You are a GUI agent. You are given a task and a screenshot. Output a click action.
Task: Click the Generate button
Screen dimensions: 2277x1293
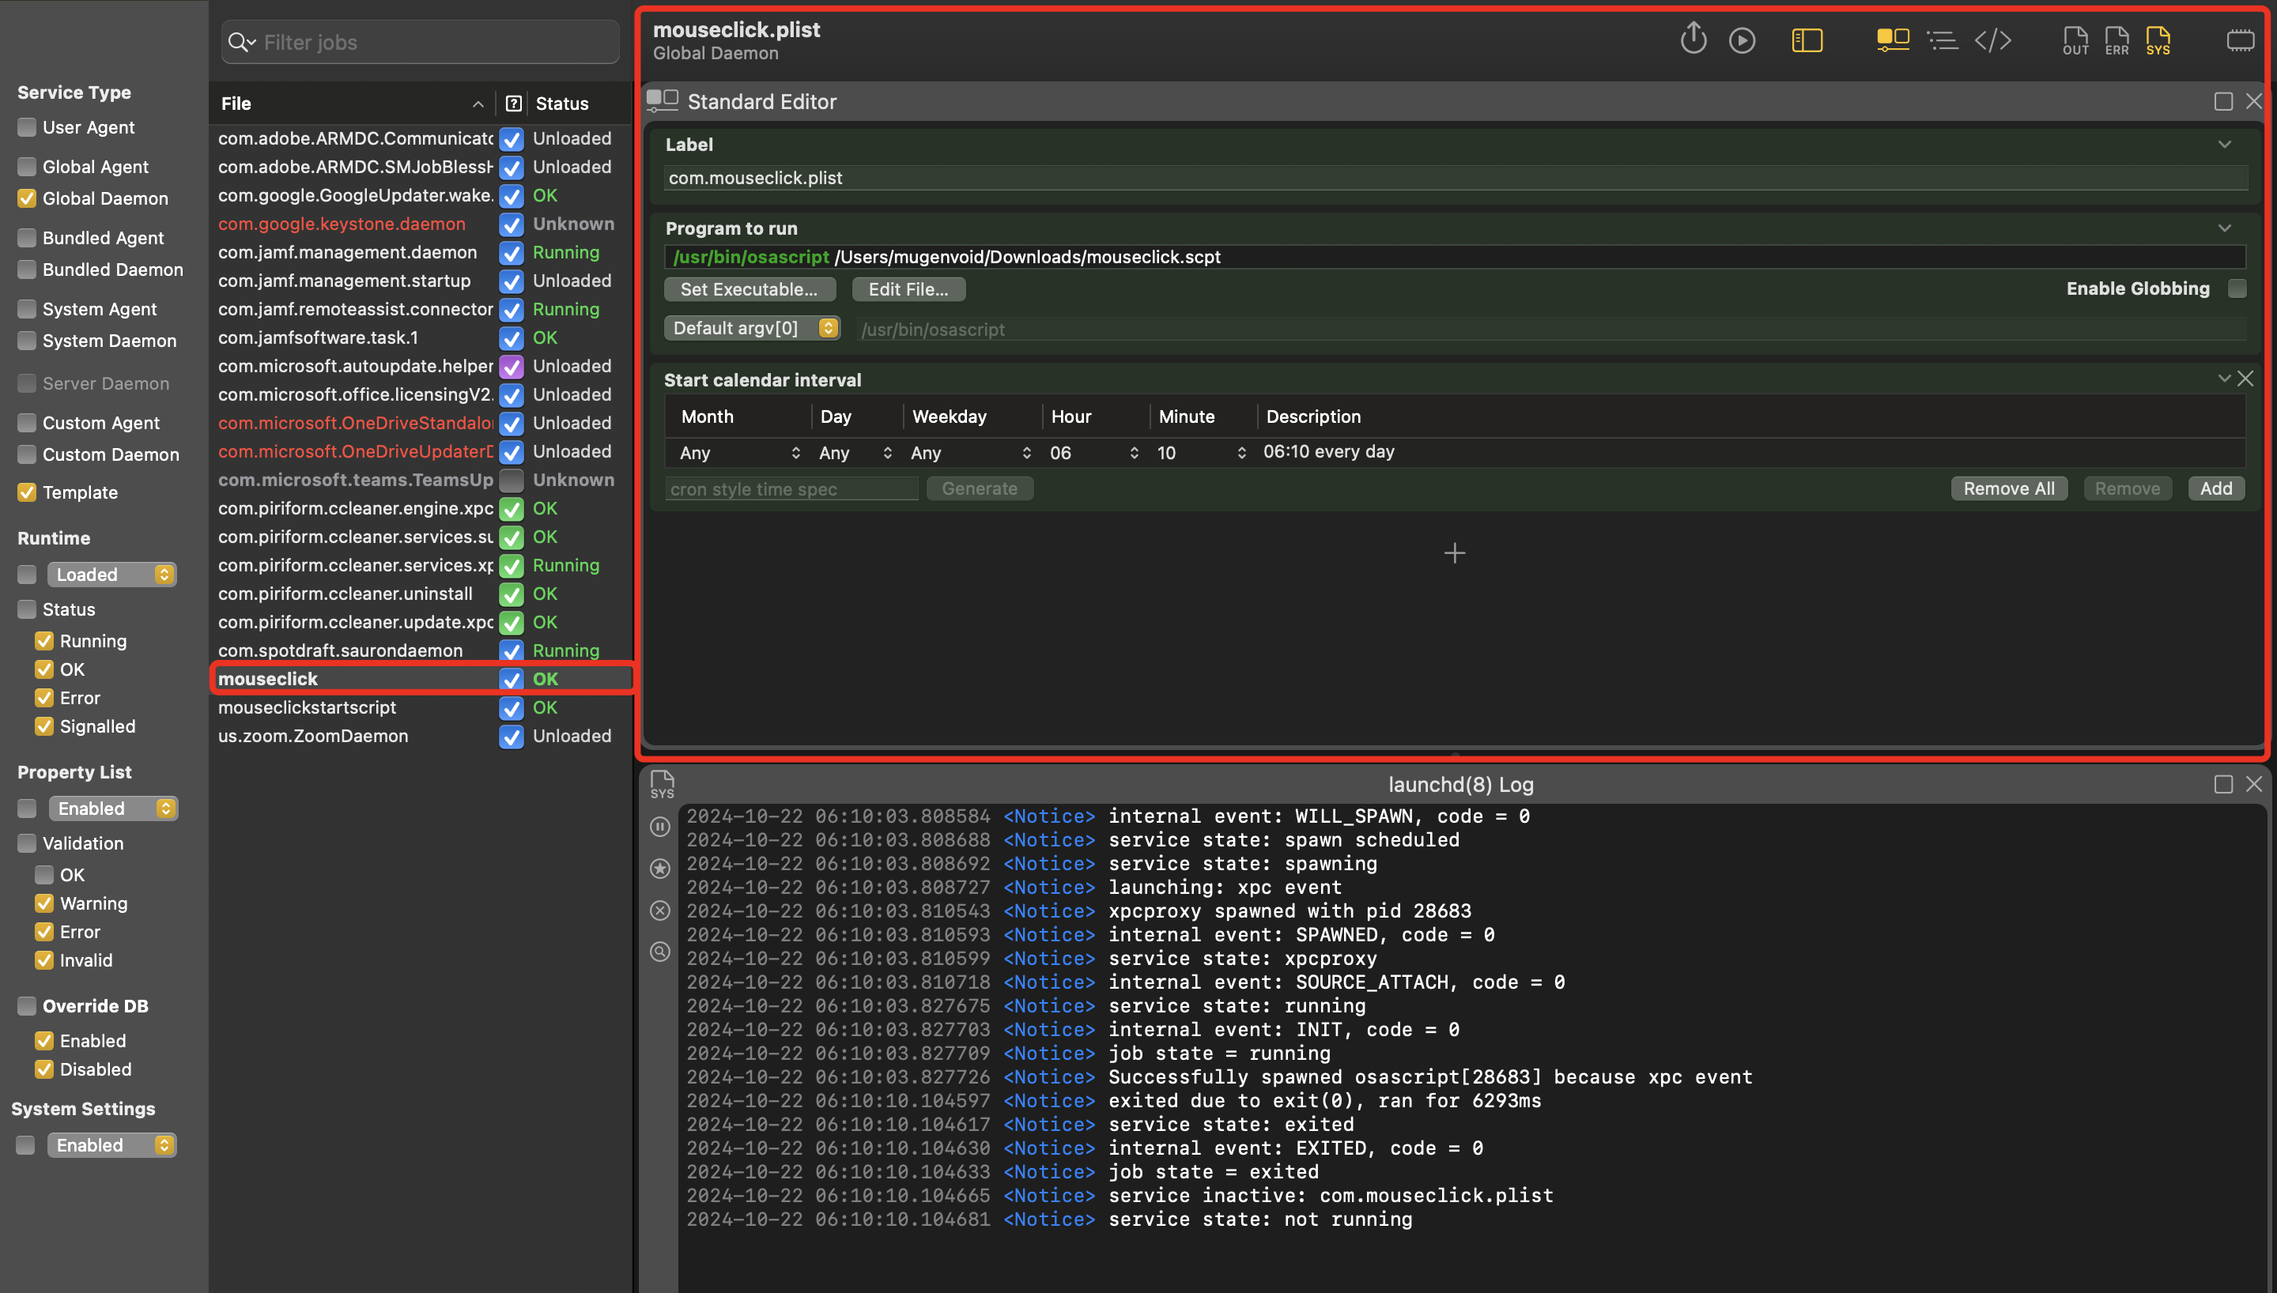980,488
